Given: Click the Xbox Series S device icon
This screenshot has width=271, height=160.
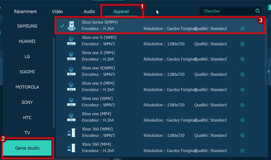Looking at the screenshot, I should [71, 26].
